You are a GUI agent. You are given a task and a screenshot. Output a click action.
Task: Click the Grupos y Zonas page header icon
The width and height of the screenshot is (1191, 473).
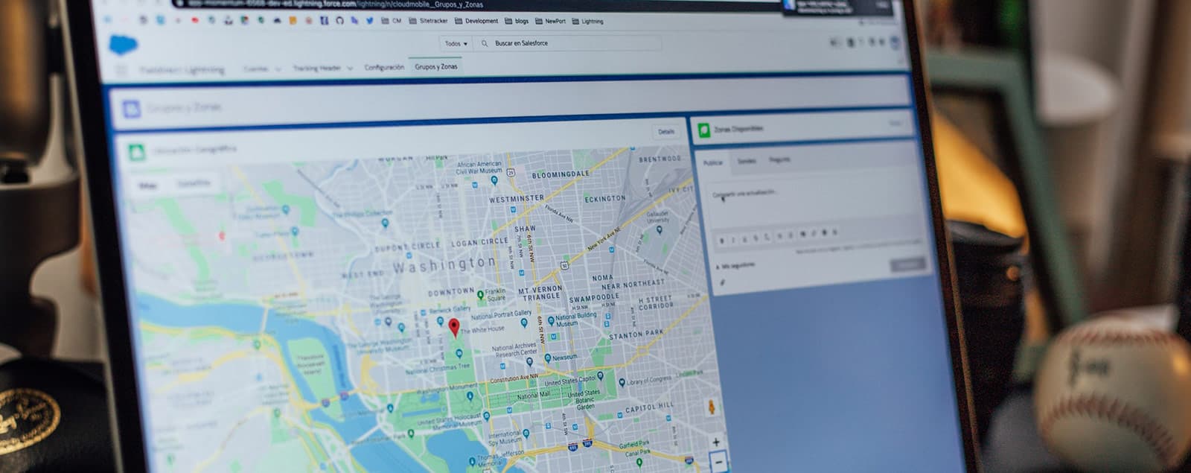[x=131, y=109]
